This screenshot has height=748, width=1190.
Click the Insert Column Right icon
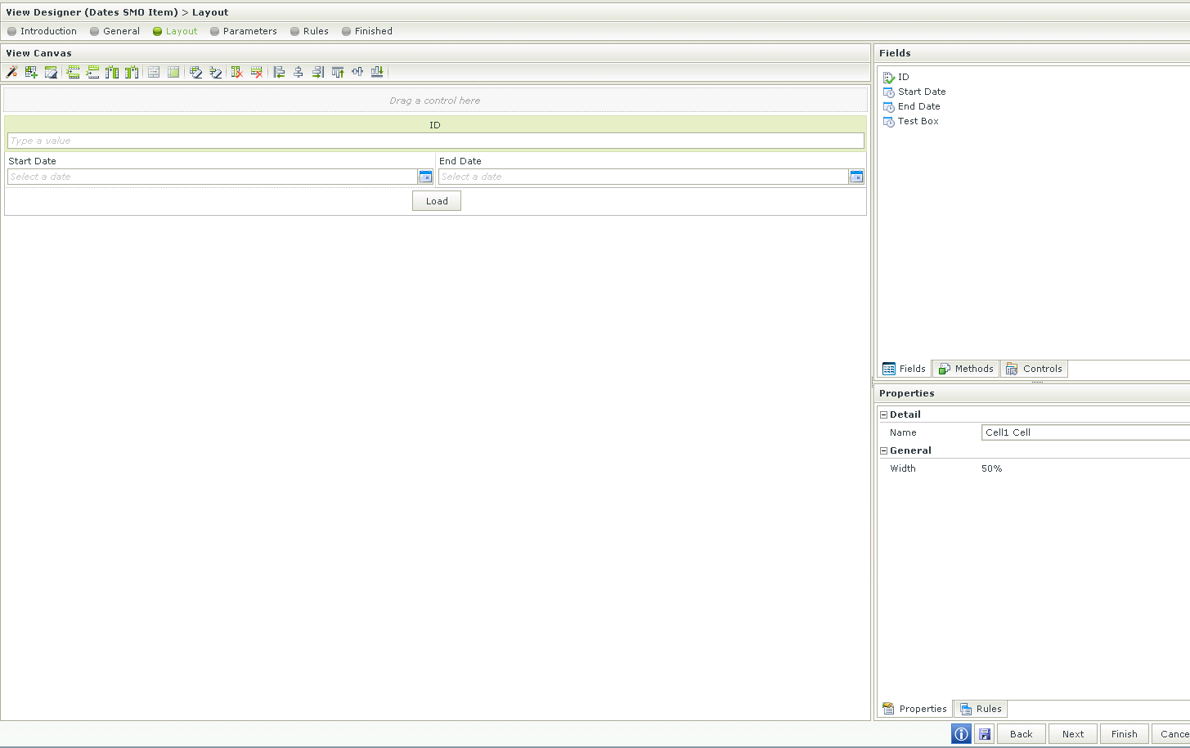coord(132,72)
